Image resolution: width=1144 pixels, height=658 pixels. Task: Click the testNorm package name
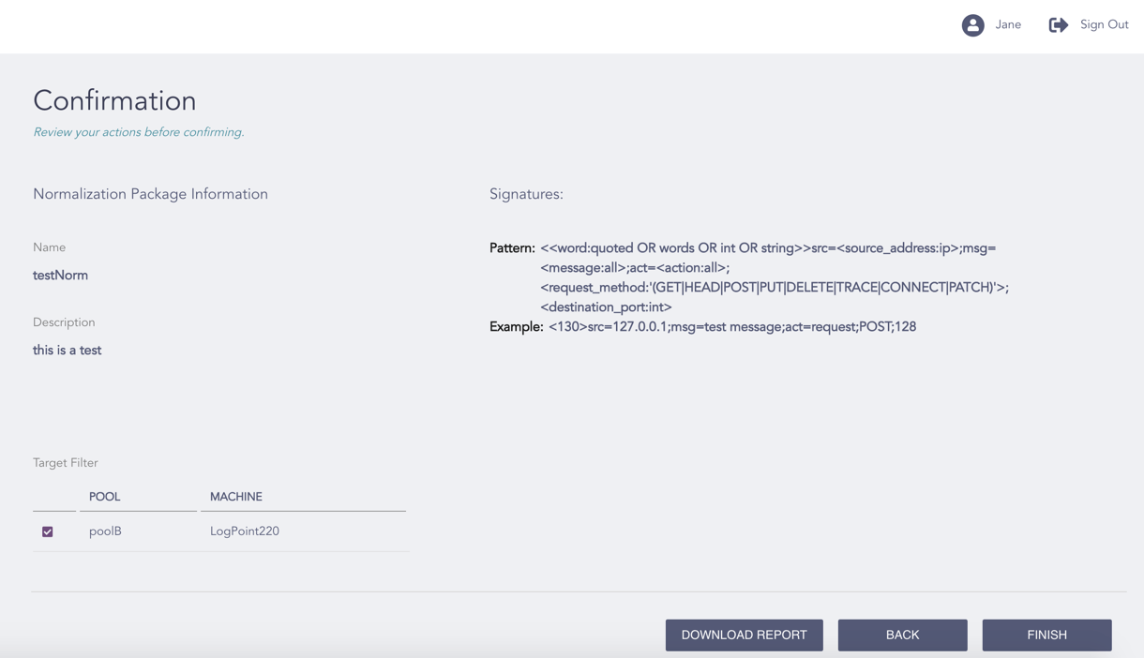60,275
